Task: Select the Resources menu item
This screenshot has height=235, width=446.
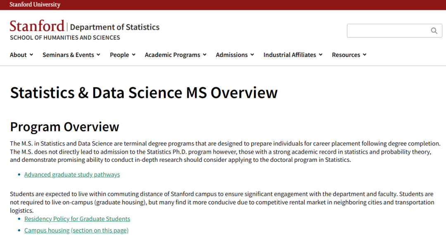Action: click(x=346, y=55)
